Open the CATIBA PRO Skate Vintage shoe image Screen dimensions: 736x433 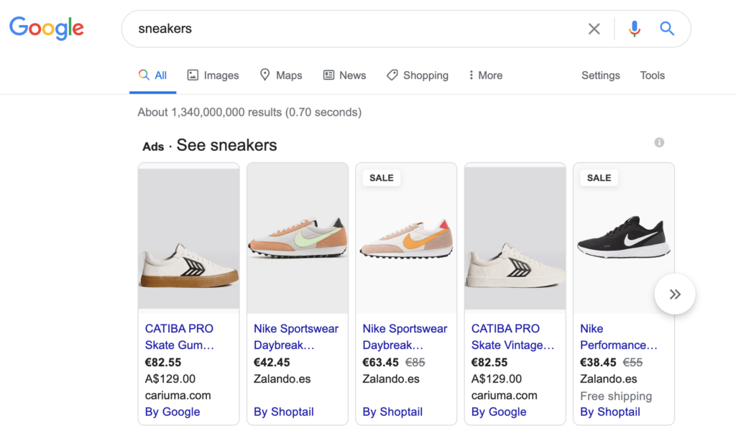click(515, 238)
